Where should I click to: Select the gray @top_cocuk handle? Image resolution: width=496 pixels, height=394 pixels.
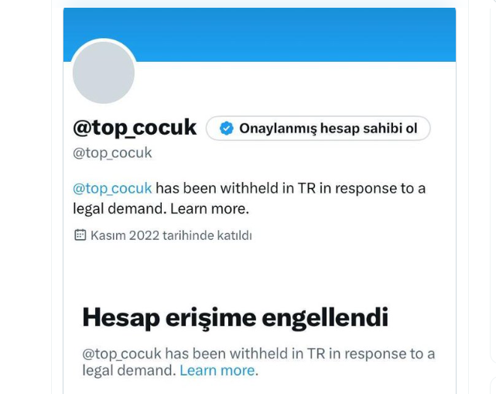pos(112,152)
